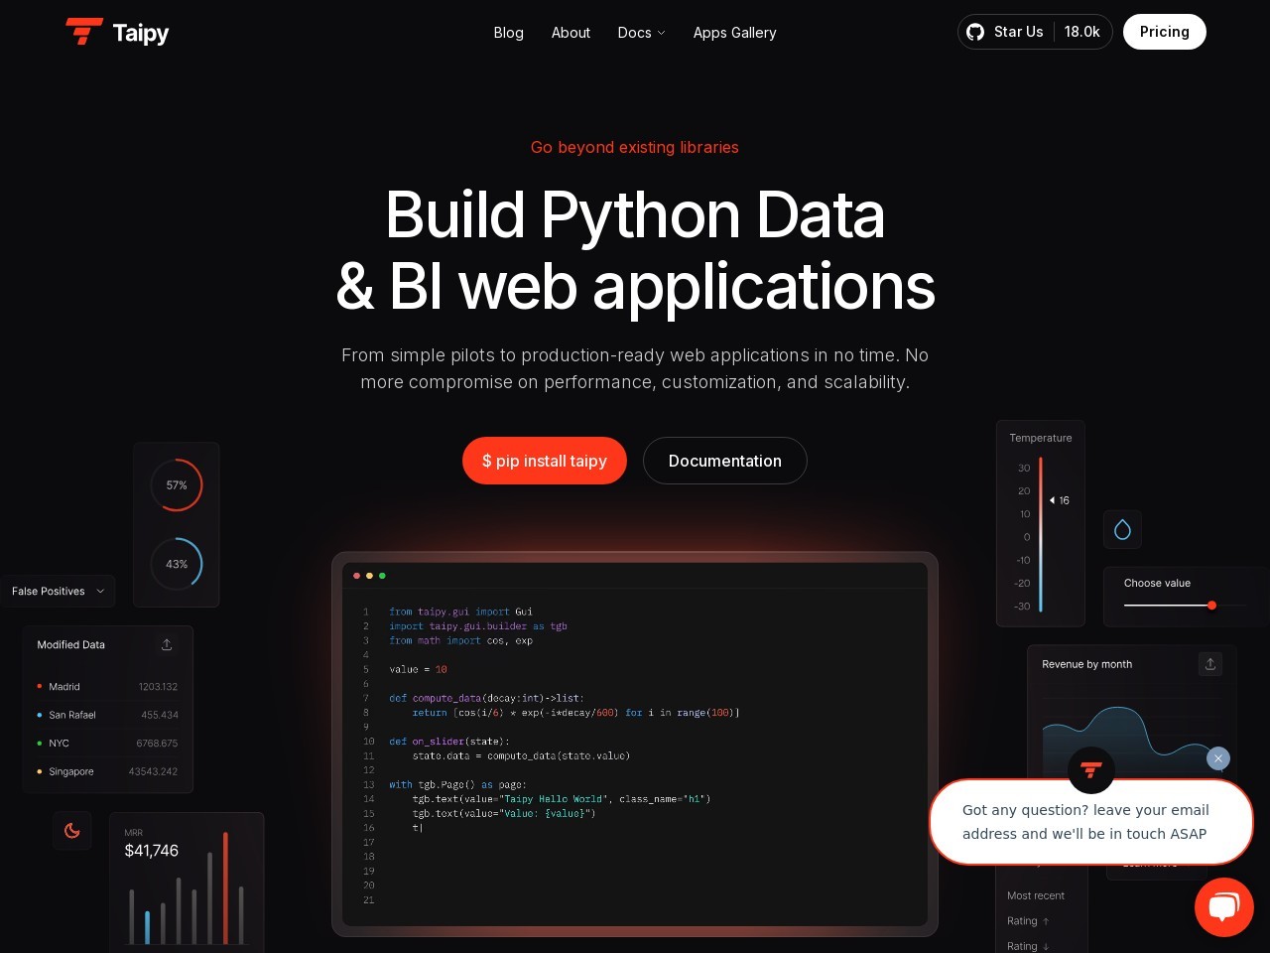Close the chat message popup
The width and height of the screenshot is (1270, 953).
1218,758
